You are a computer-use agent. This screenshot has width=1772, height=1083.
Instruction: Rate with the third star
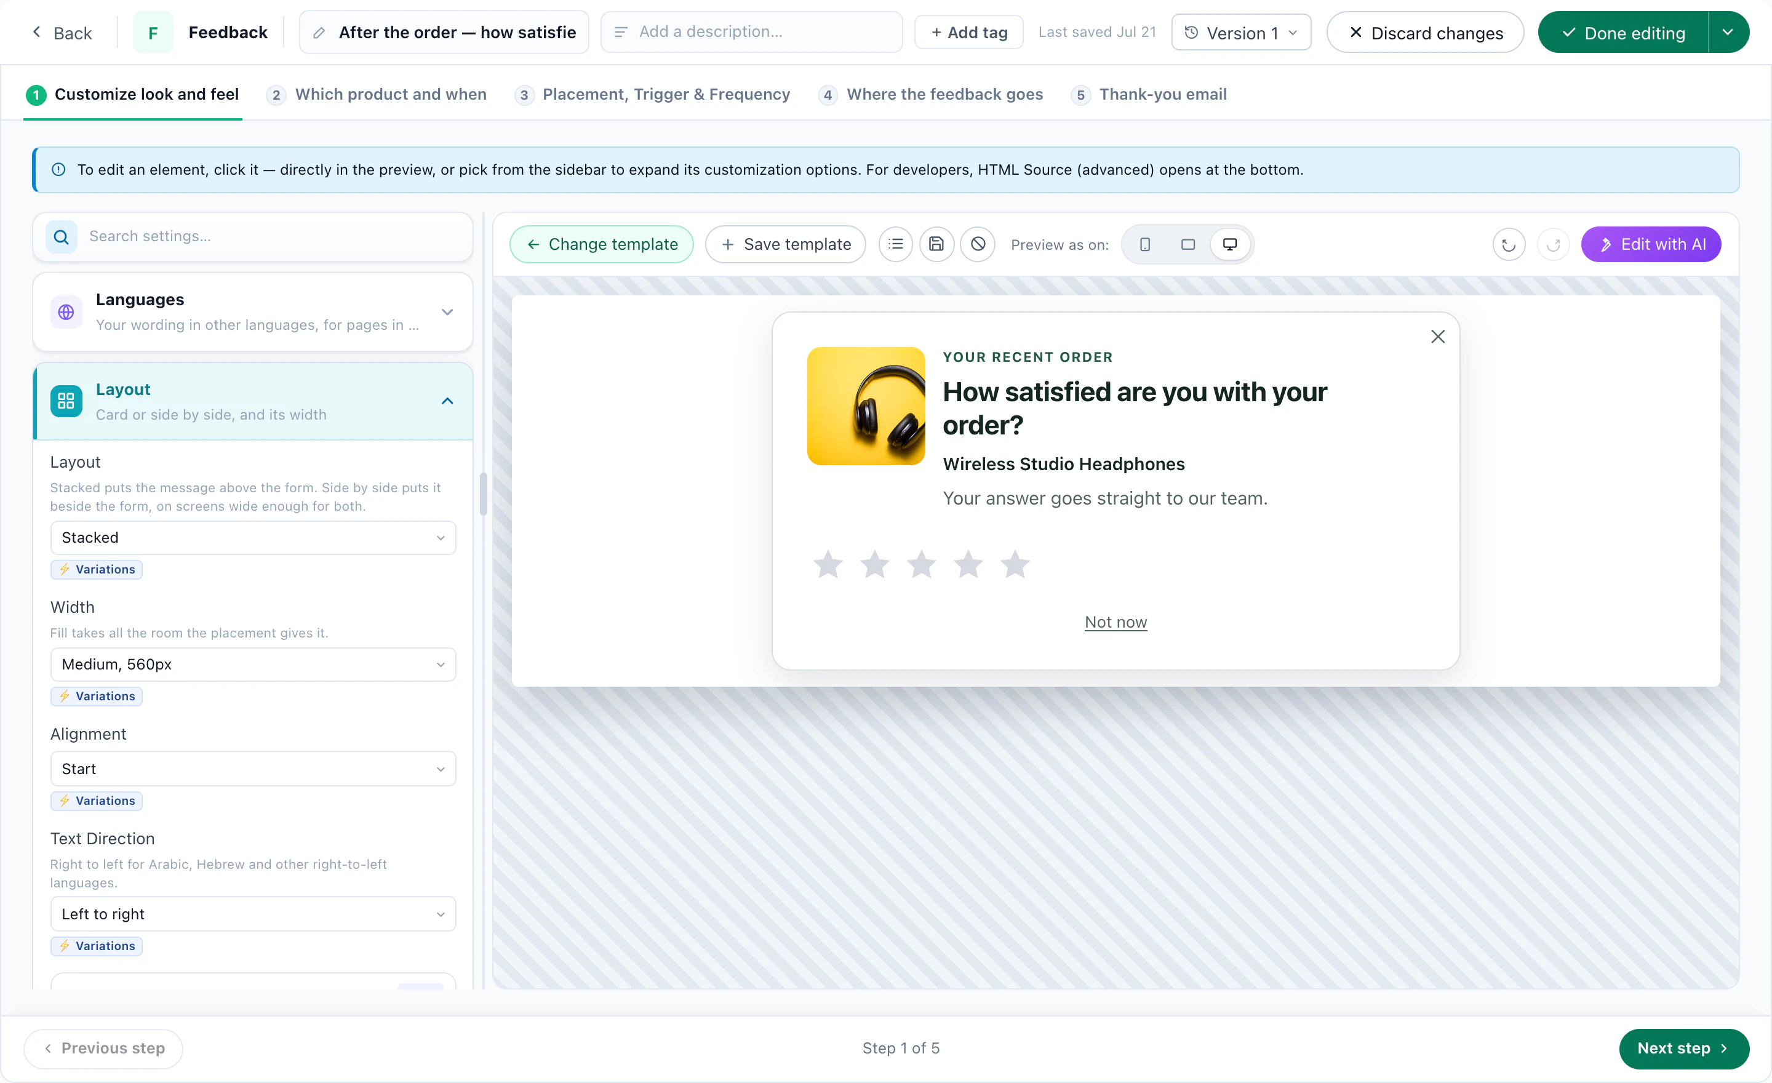[922, 564]
